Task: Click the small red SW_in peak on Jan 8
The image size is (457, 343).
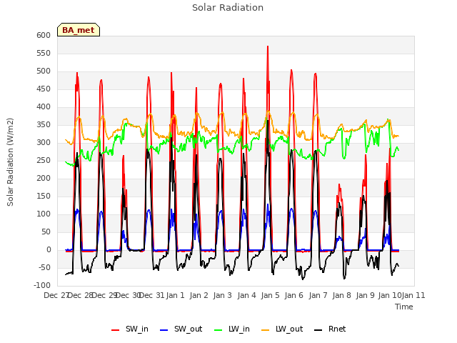Action: pyautogui.click(x=339, y=184)
